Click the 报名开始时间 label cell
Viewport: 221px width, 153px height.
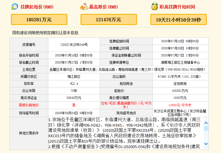(x=29, y=56)
